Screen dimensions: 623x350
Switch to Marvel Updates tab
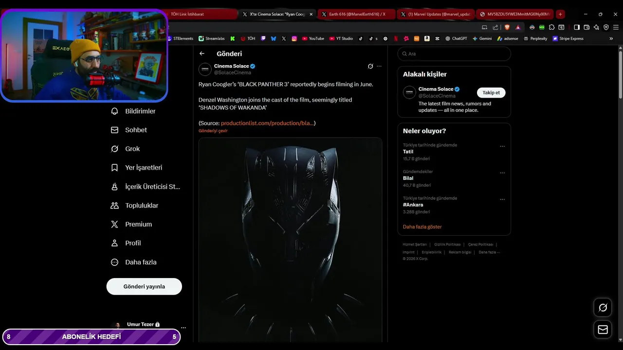pyautogui.click(x=435, y=14)
